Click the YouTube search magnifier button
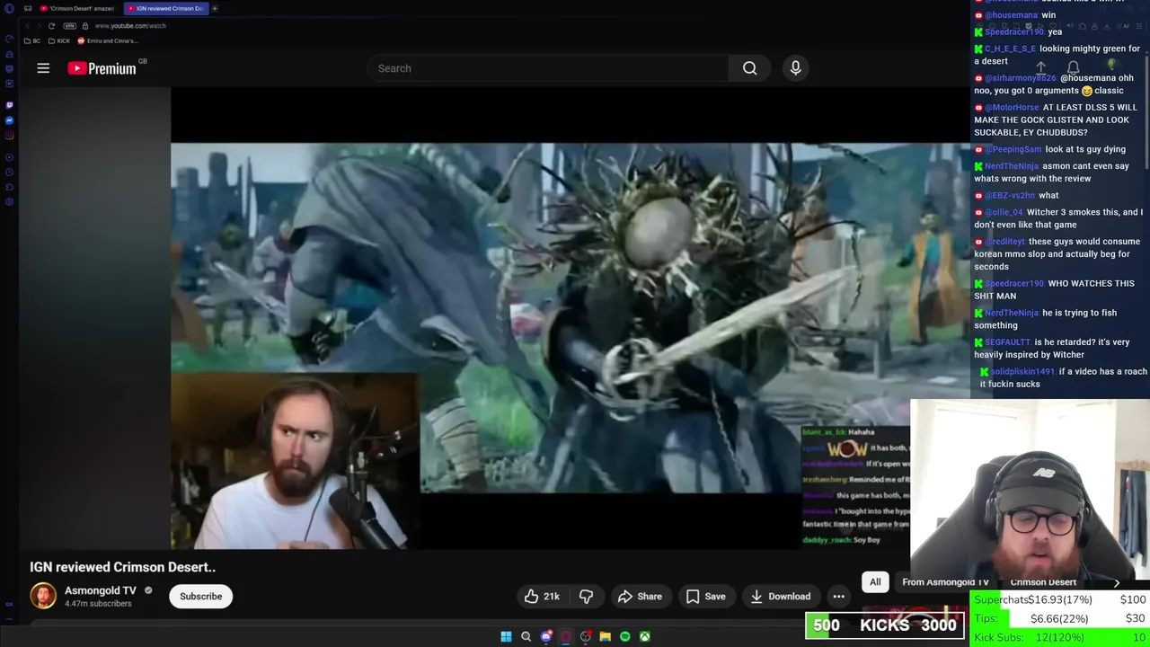This screenshot has width=1150, height=647. click(749, 68)
